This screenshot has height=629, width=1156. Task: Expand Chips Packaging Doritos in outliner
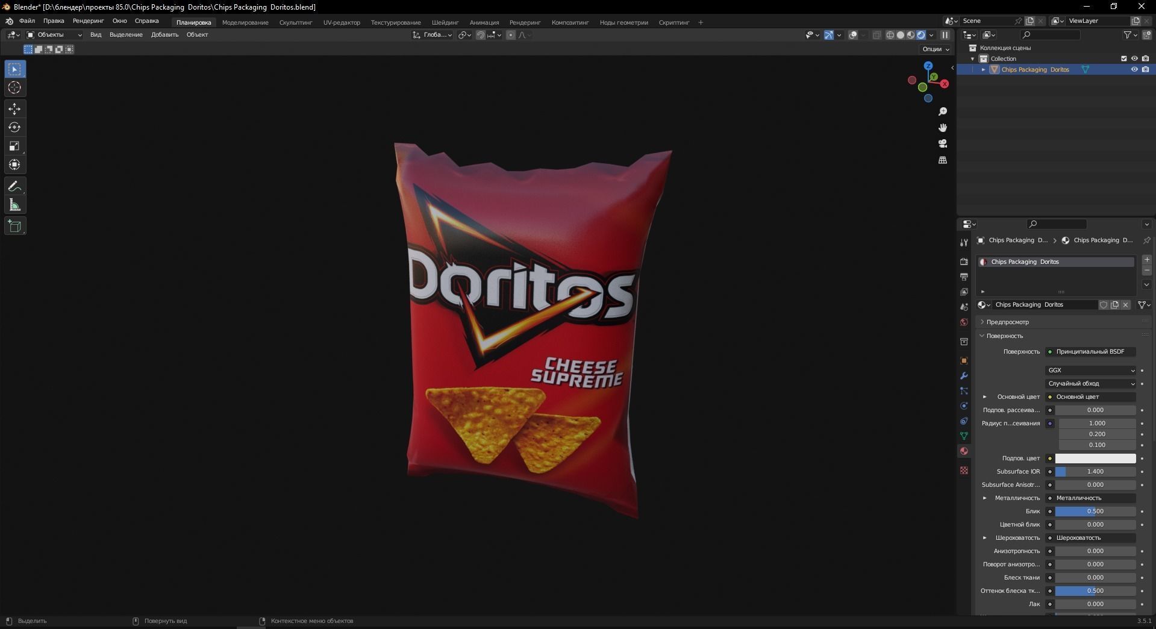(984, 69)
